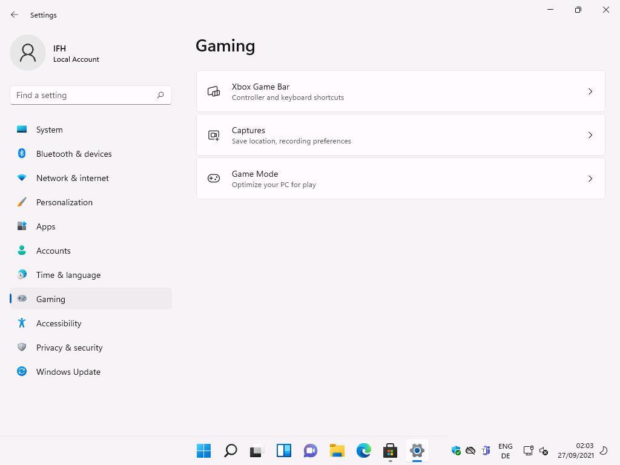Viewport: 620px width, 465px height.
Task: Click the Network wifi icon in sidebar
Action: point(22,178)
